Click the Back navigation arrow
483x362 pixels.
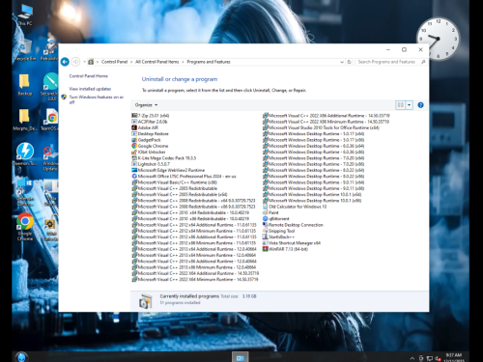(65, 62)
